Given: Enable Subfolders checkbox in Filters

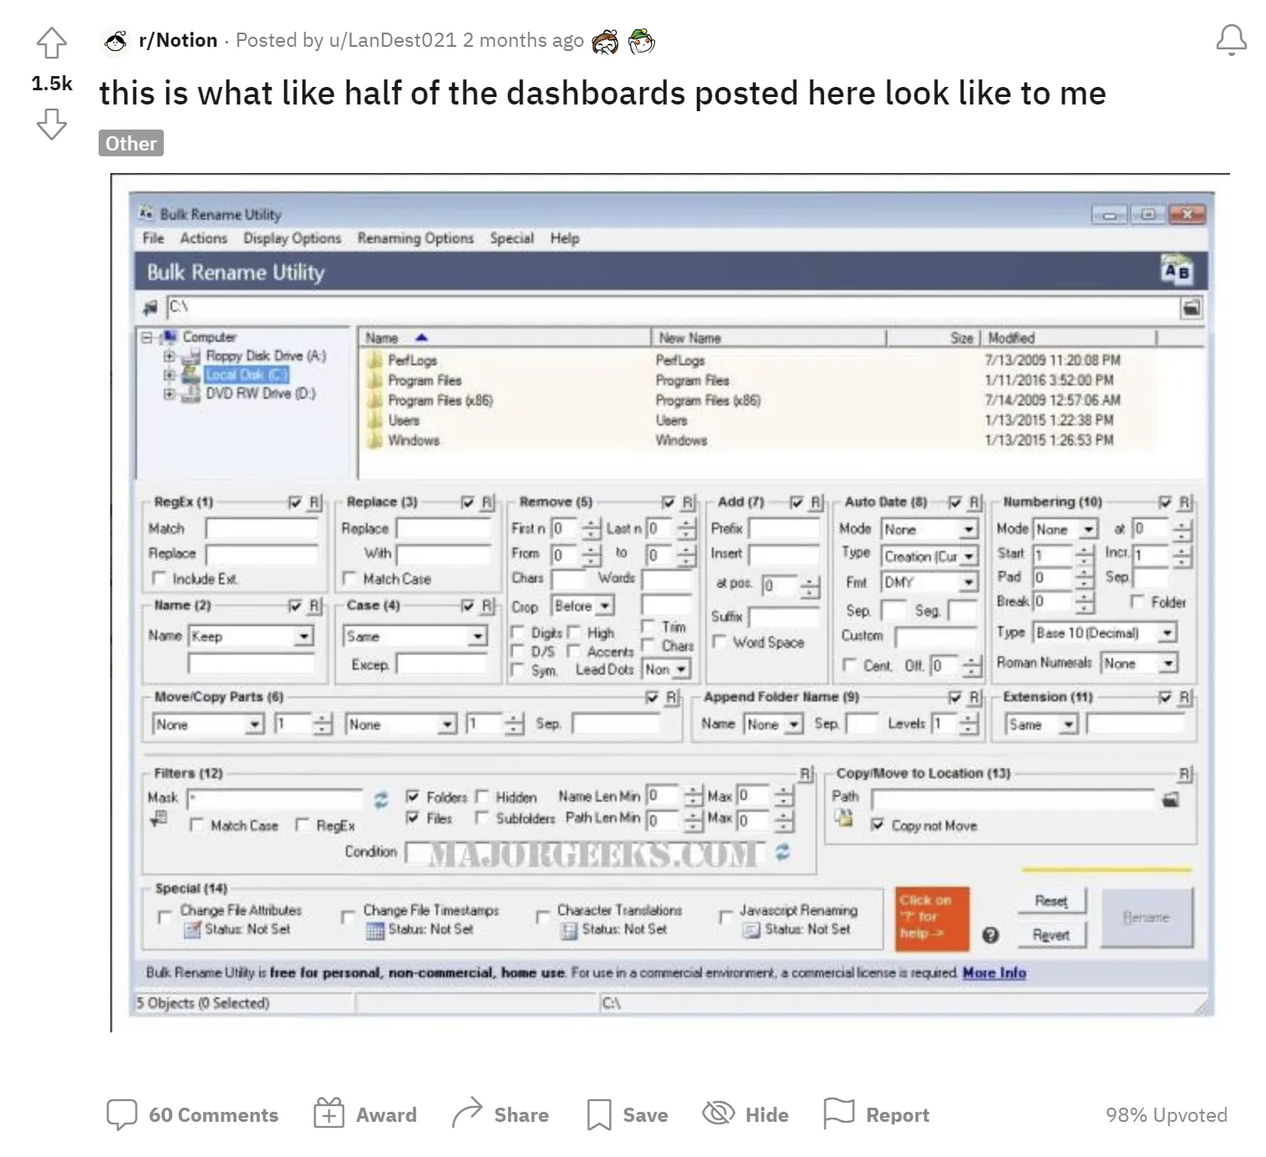Looking at the screenshot, I should (x=481, y=818).
